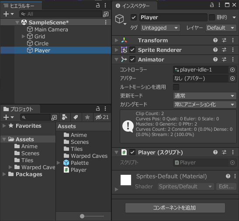
Task: Open Transform presets icon
Action: [224, 40]
